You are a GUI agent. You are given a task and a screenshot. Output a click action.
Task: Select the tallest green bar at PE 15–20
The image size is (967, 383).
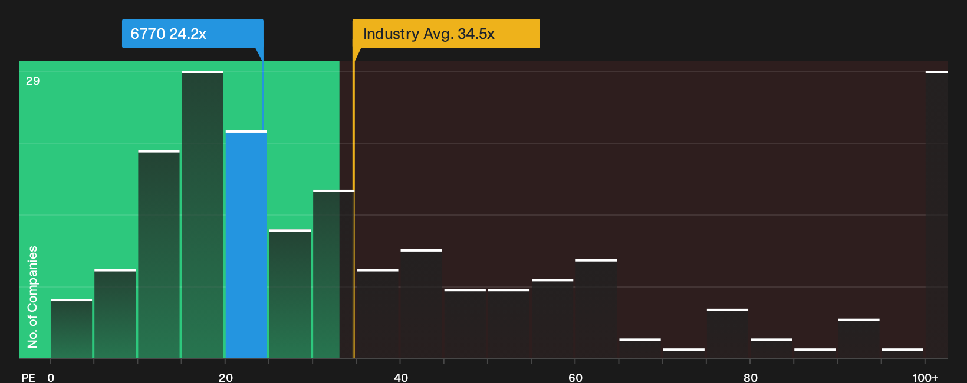pos(202,214)
